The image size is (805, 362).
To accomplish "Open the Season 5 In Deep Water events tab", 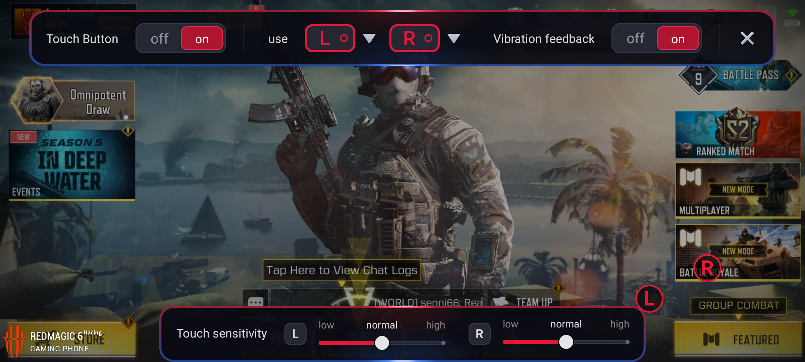I will 71,164.
